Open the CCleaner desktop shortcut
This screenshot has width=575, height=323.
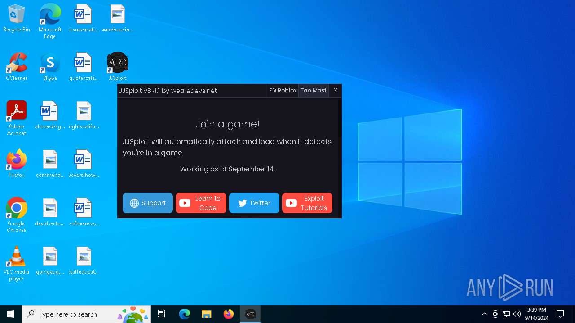[17, 67]
